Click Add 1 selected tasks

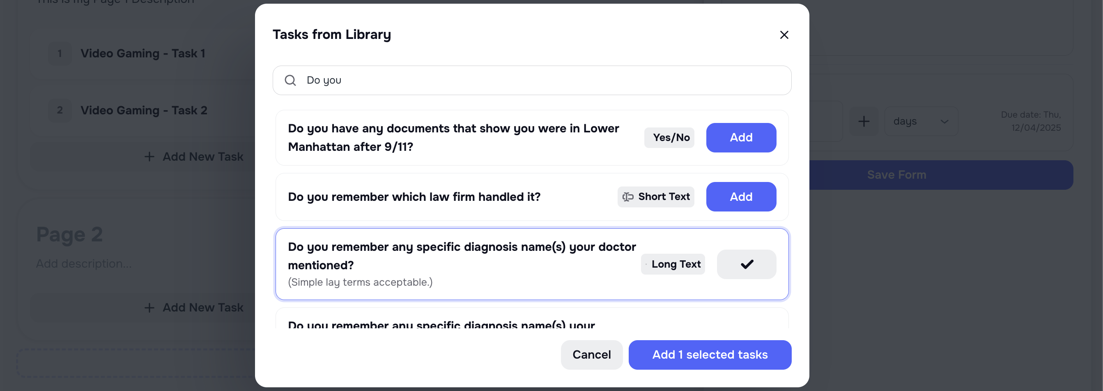[710, 354]
